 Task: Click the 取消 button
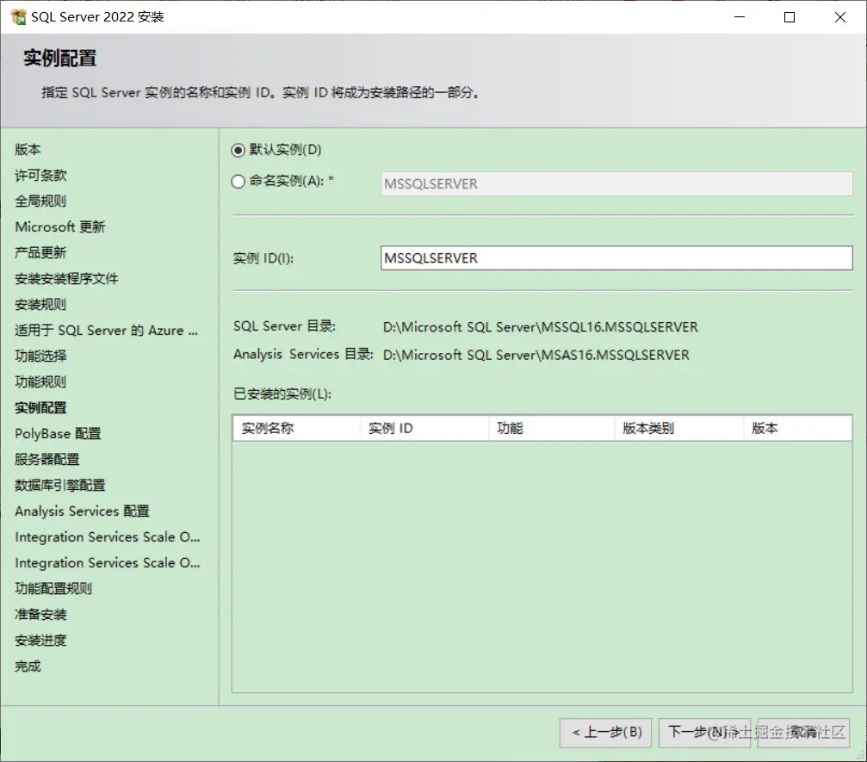point(803,733)
